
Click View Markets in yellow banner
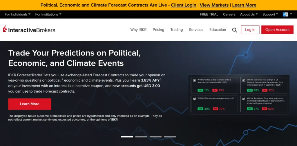[x=214, y=5]
